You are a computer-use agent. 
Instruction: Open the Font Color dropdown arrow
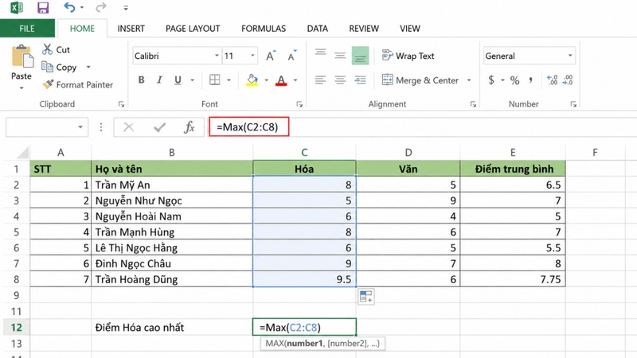coord(295,80)
